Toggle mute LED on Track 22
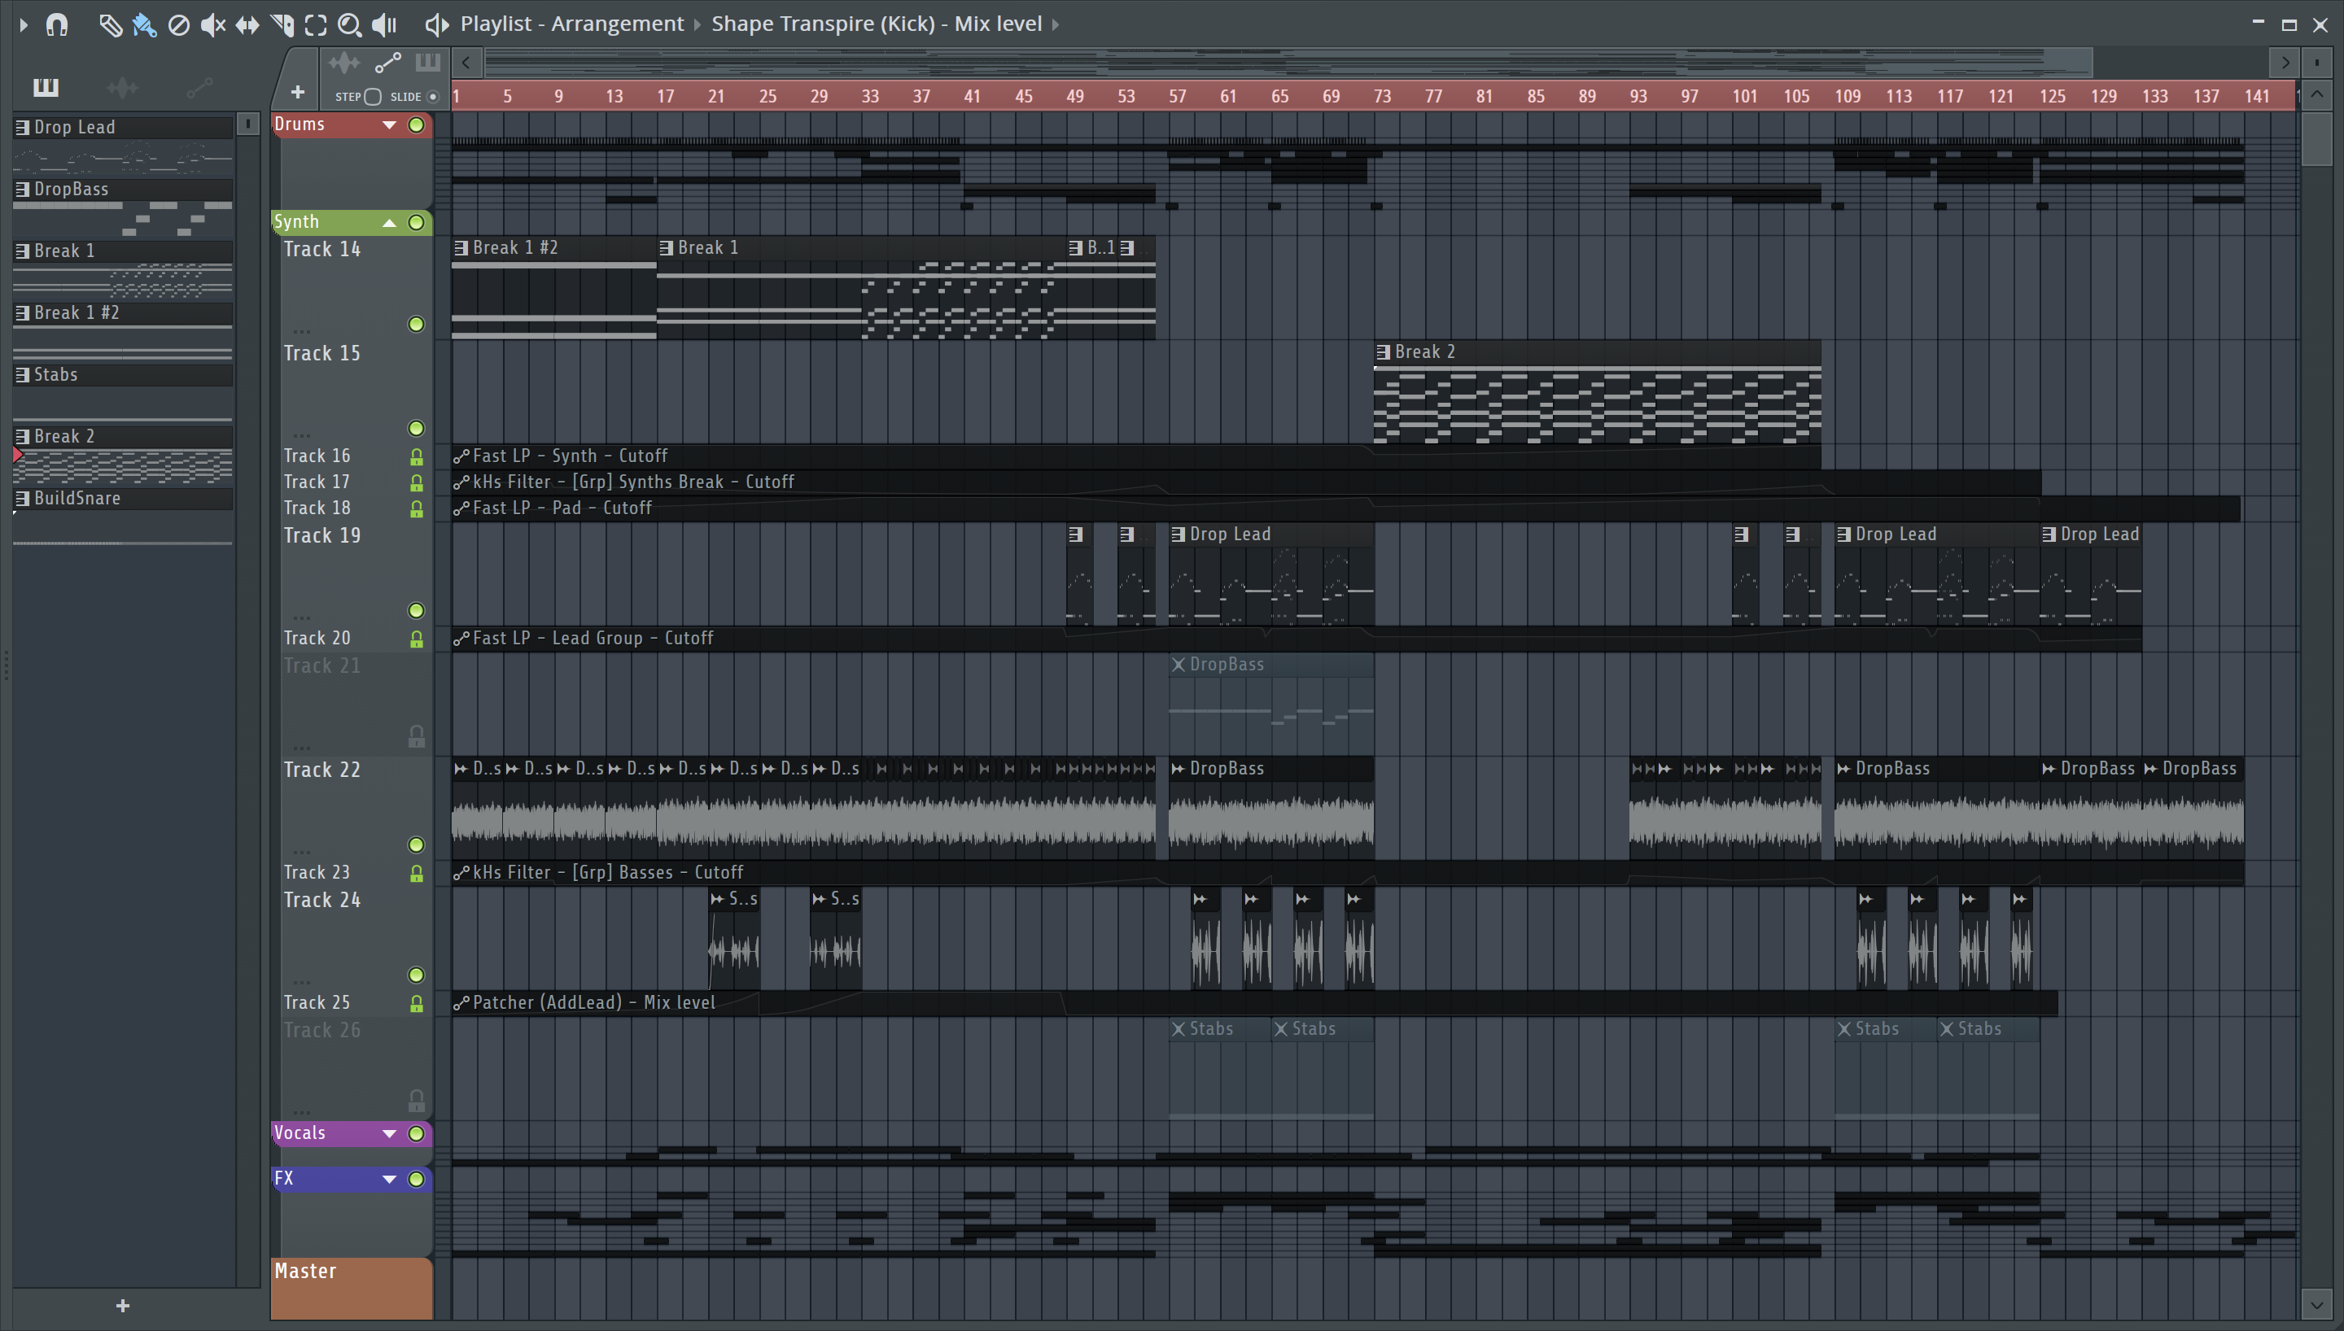The height and width of the screenshot is (1331, 2344). point(416,844)
